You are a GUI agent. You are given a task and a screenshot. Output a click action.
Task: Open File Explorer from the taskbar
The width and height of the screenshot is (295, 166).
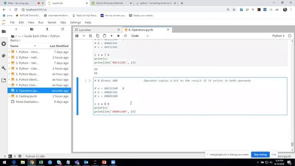(x=23, y=162)
